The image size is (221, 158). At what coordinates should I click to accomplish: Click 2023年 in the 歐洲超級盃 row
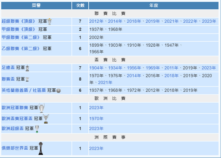coord(96,129)
